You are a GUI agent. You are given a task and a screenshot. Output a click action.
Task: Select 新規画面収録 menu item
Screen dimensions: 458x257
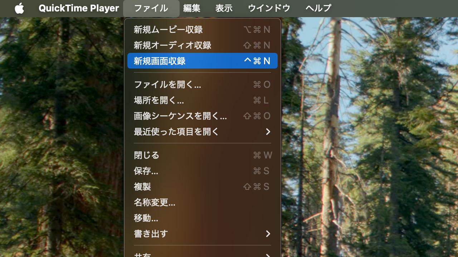click(x=203, y=61)
